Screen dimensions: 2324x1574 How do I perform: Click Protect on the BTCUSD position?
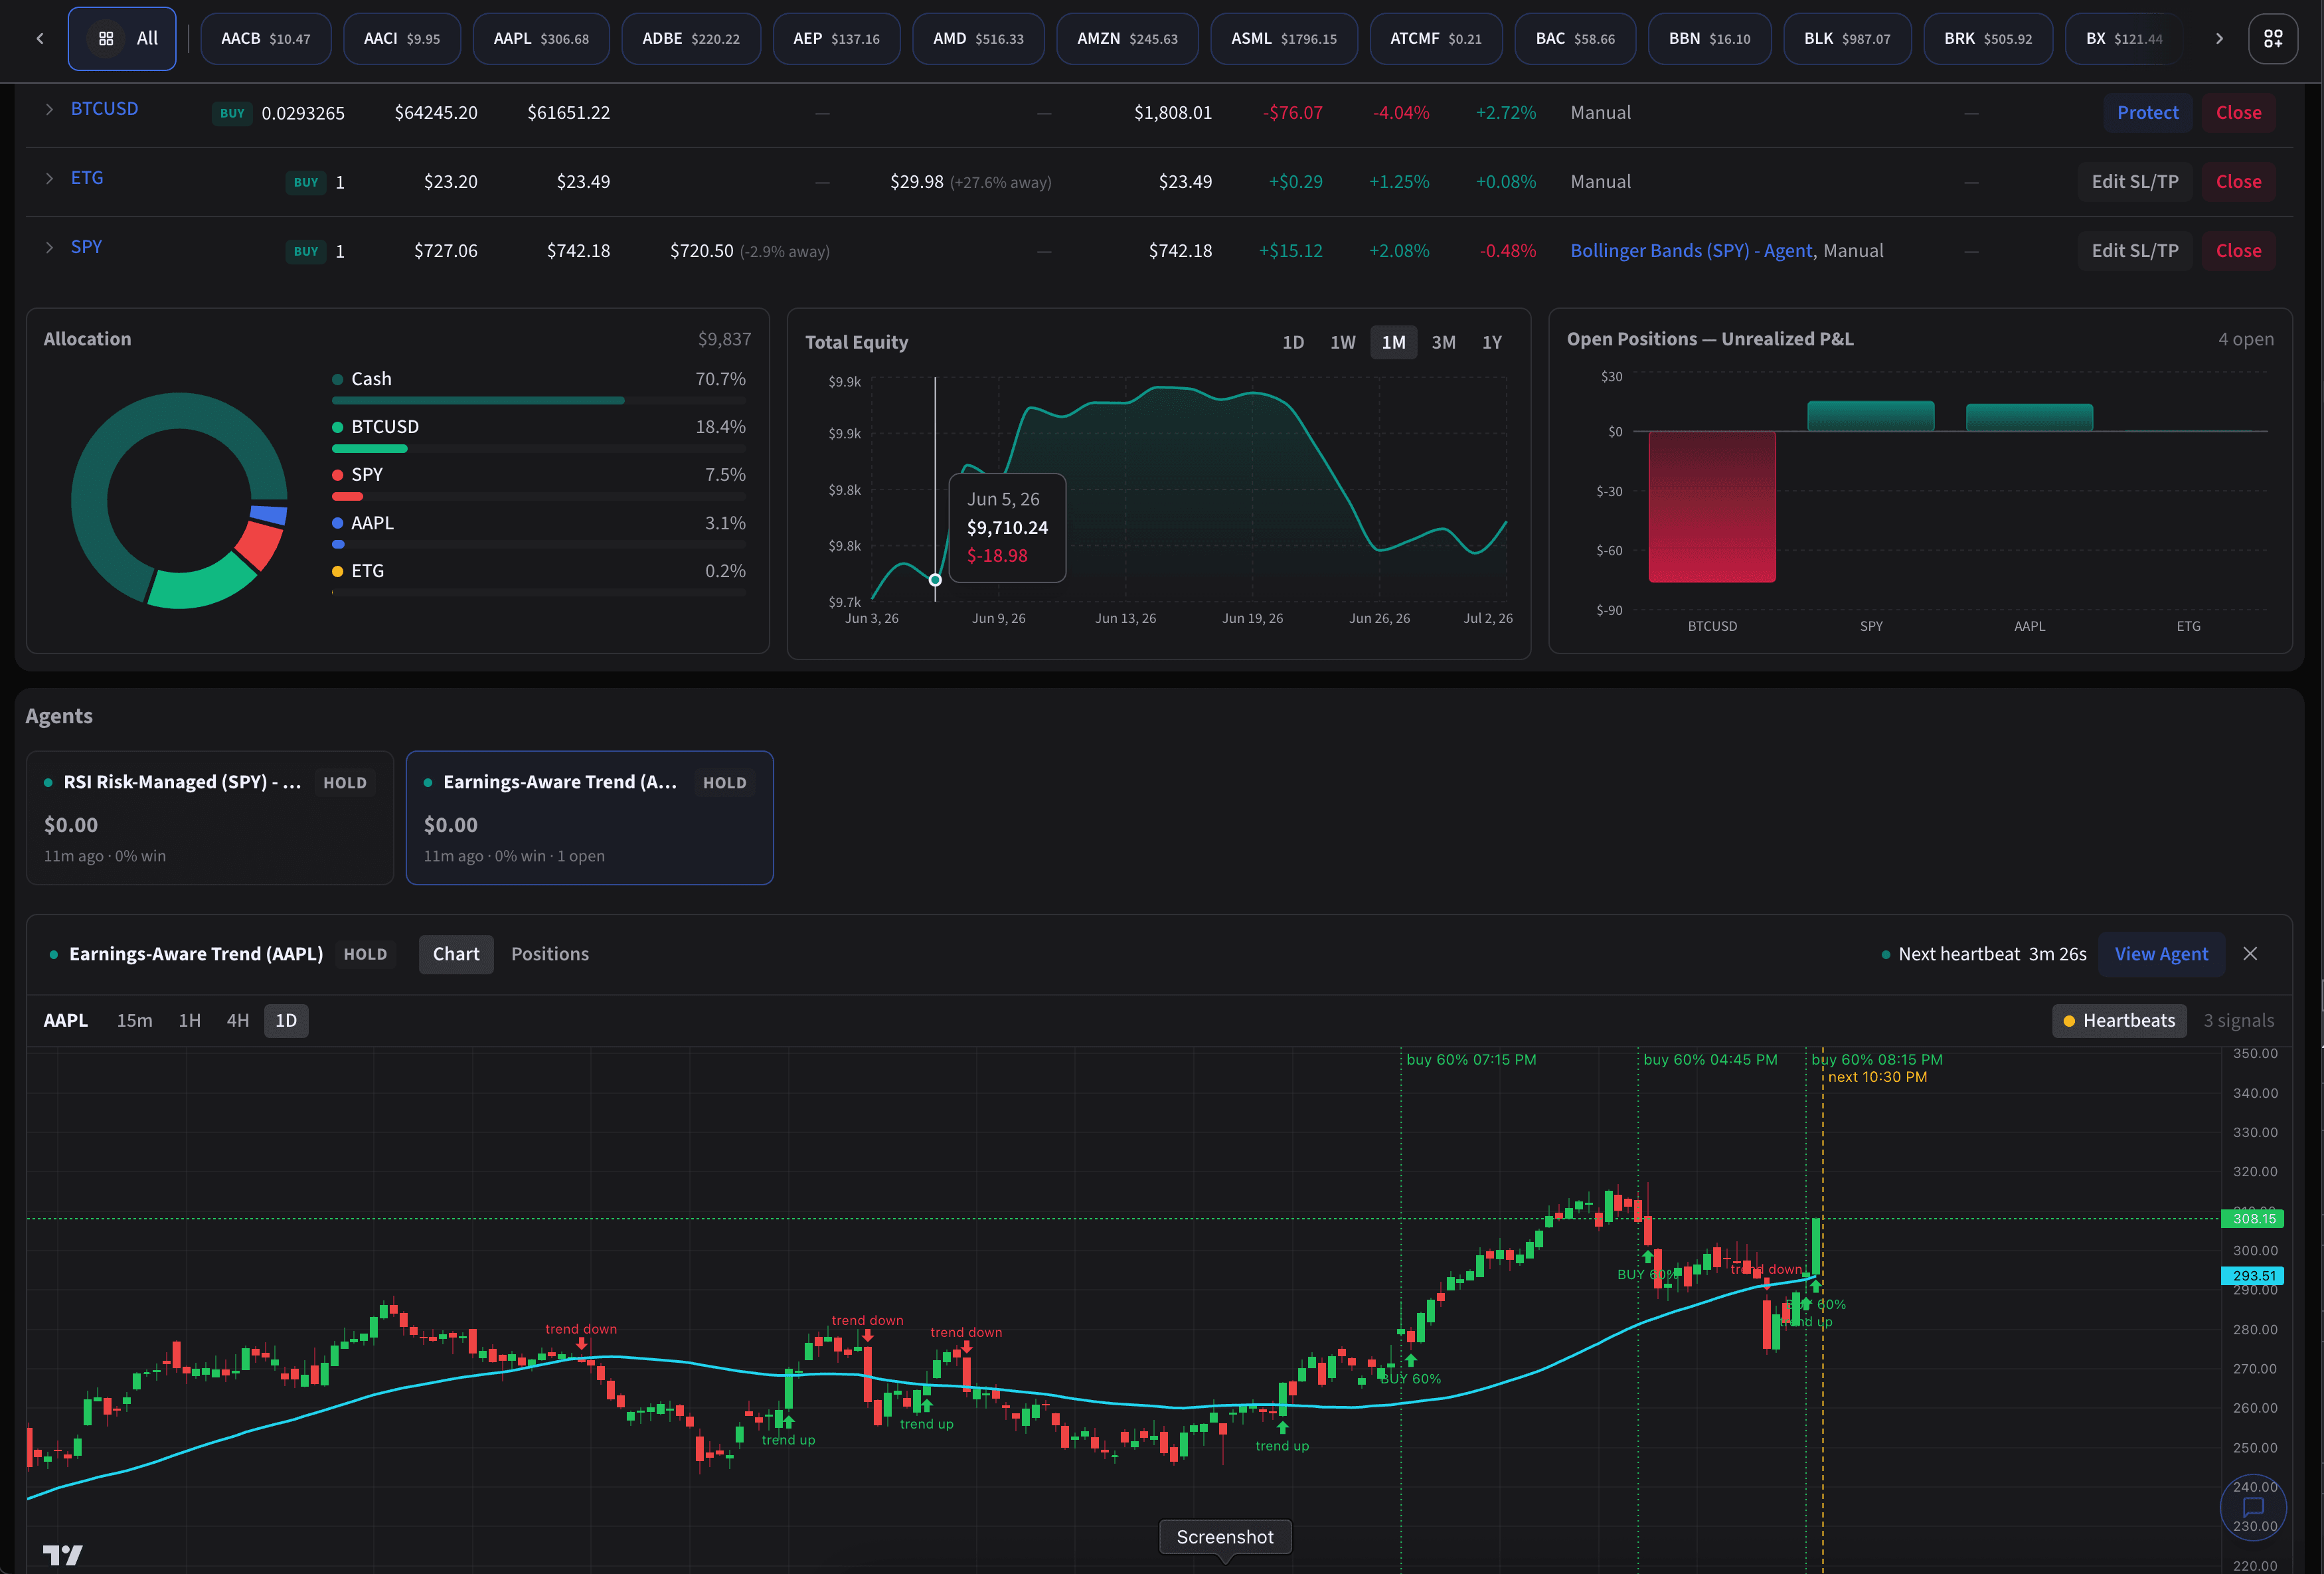[x=2147, y=113]
